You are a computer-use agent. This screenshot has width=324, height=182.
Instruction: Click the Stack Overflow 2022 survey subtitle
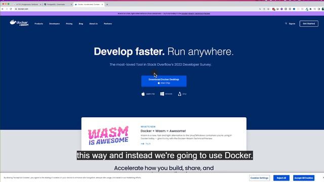[x=160, y=65]
